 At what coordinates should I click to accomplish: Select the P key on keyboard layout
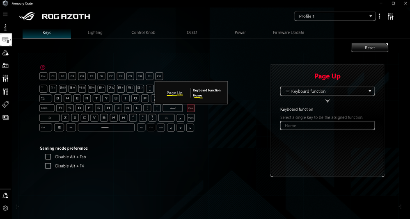[x=145, y=98]
